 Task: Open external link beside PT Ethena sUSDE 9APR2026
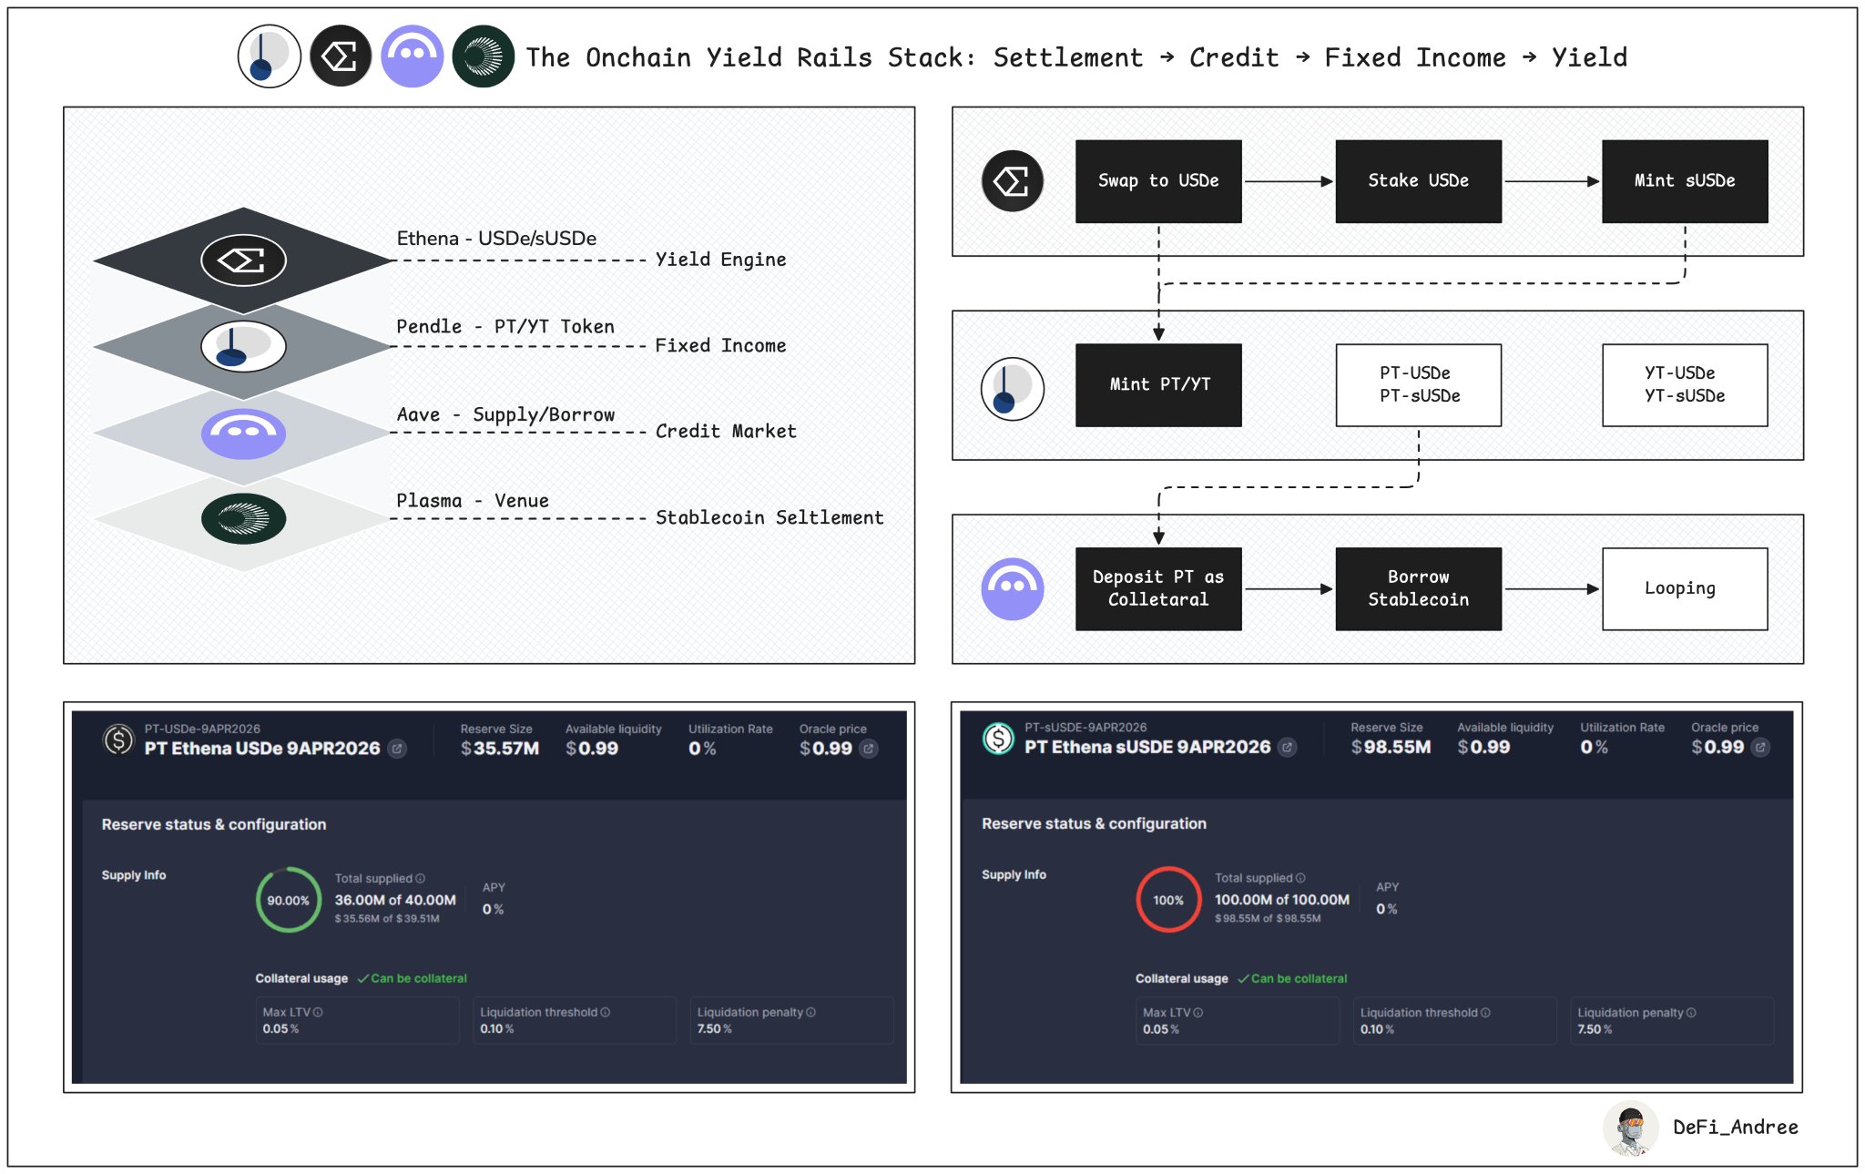point(1287,747)
